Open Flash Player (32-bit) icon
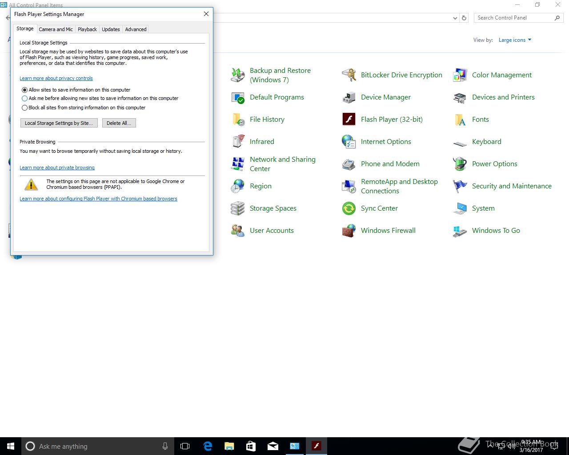Screen dimensions: 569x455 click(349, 120)
